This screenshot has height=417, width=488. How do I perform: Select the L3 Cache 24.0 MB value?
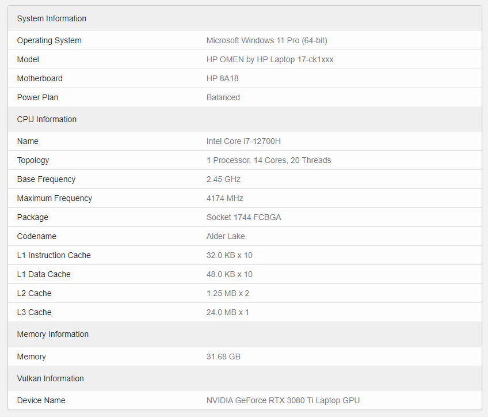pos(228,312)
